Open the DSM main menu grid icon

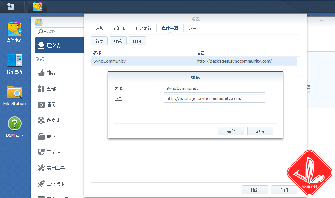(x=11, y=7)
